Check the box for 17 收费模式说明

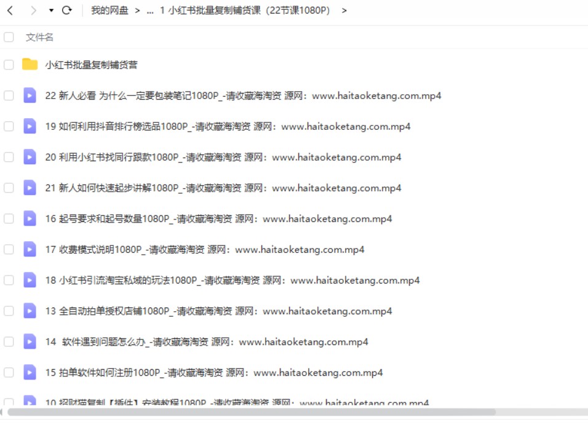click(x=9, y=249)
